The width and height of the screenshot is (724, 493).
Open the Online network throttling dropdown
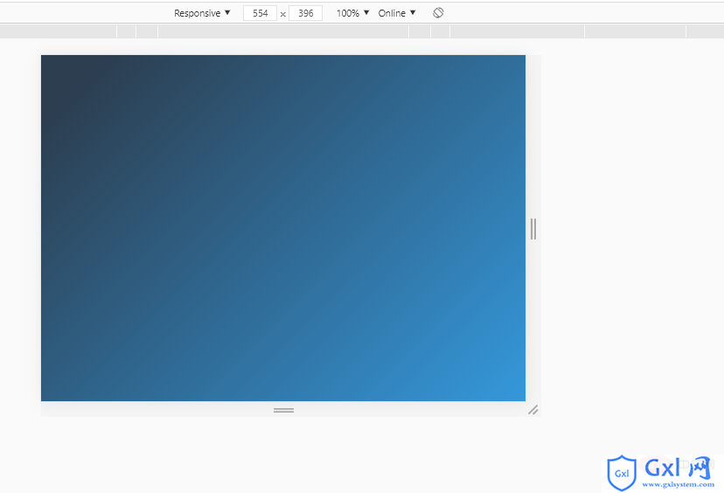tap(397, 13)
